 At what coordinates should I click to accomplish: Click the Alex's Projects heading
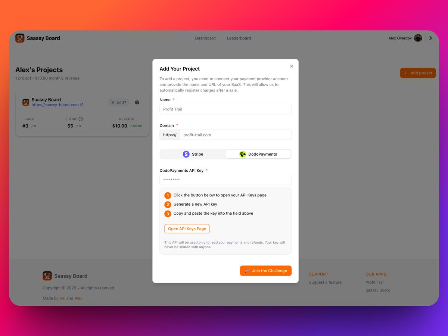39,70
